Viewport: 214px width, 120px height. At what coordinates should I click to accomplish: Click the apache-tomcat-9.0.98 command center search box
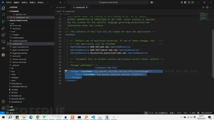(x=108, y=2)
